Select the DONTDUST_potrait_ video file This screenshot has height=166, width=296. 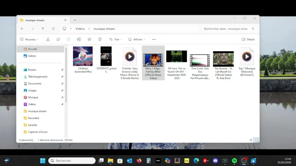click(x=106, y=60)
